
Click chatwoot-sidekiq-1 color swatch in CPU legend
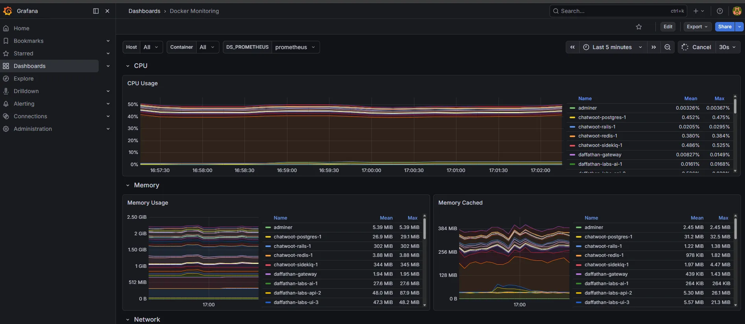[x=572, y=145]
